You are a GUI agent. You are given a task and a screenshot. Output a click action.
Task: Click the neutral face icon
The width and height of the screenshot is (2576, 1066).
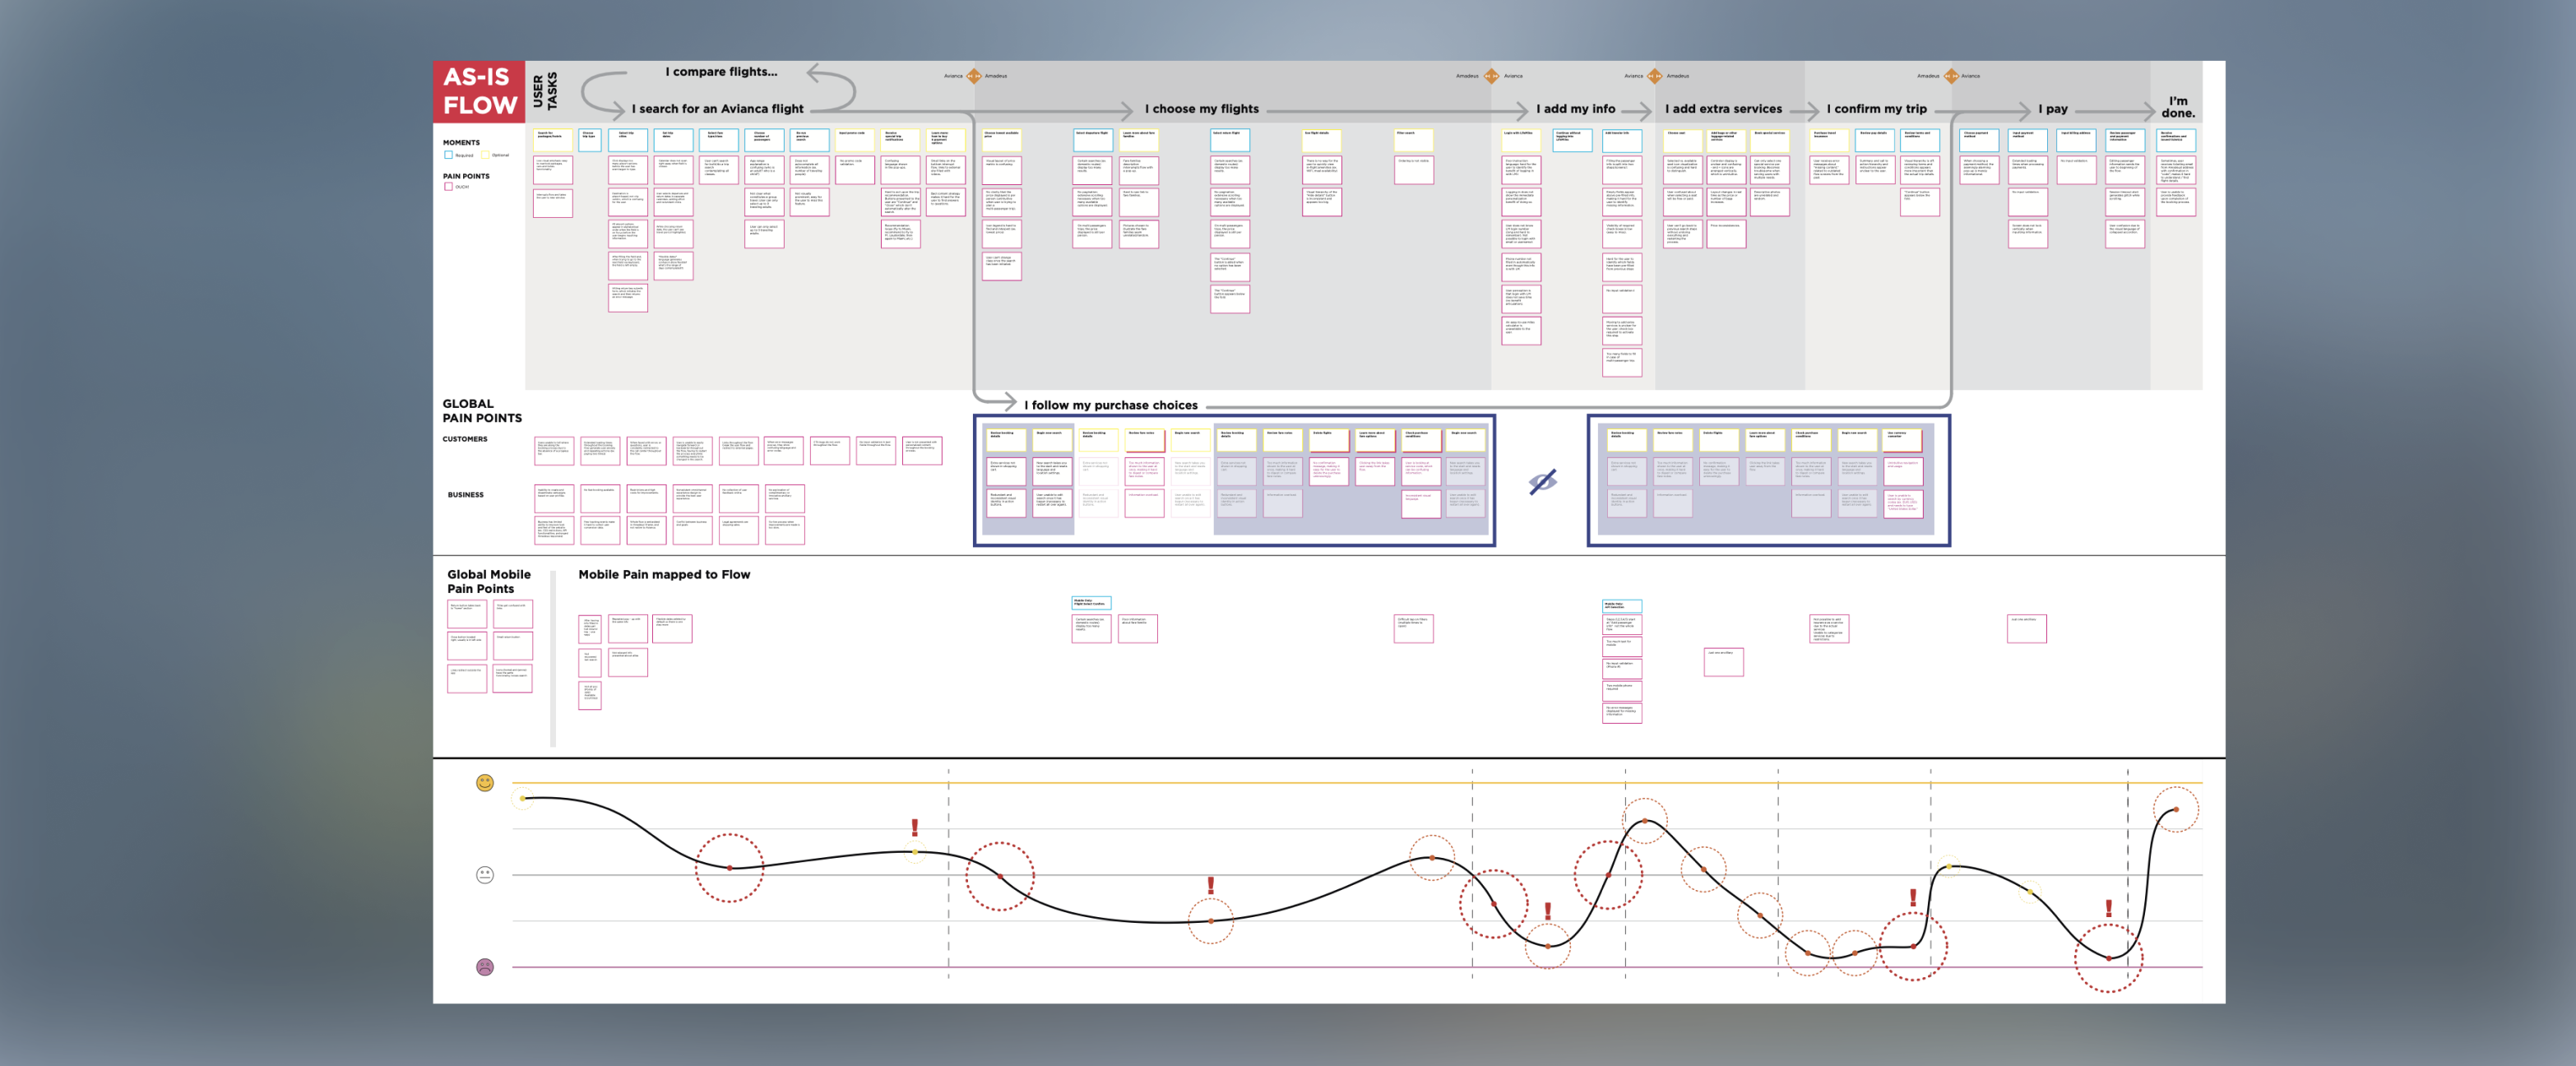(x=485, y=875)
